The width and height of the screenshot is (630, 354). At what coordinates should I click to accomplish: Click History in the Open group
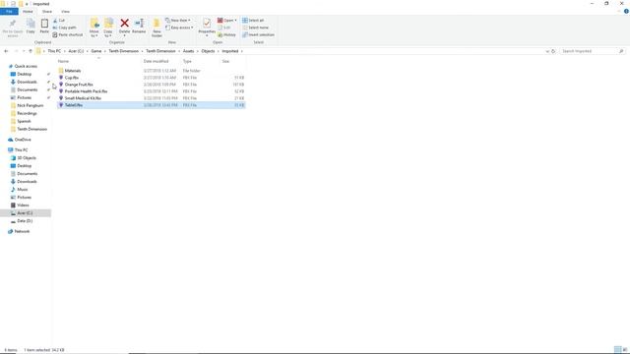(226, 35)
